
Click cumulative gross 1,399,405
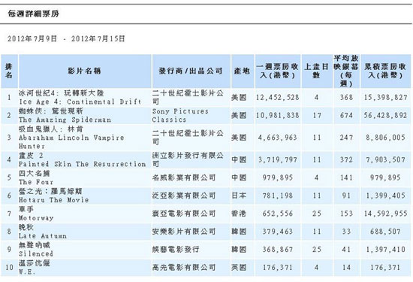386,196
